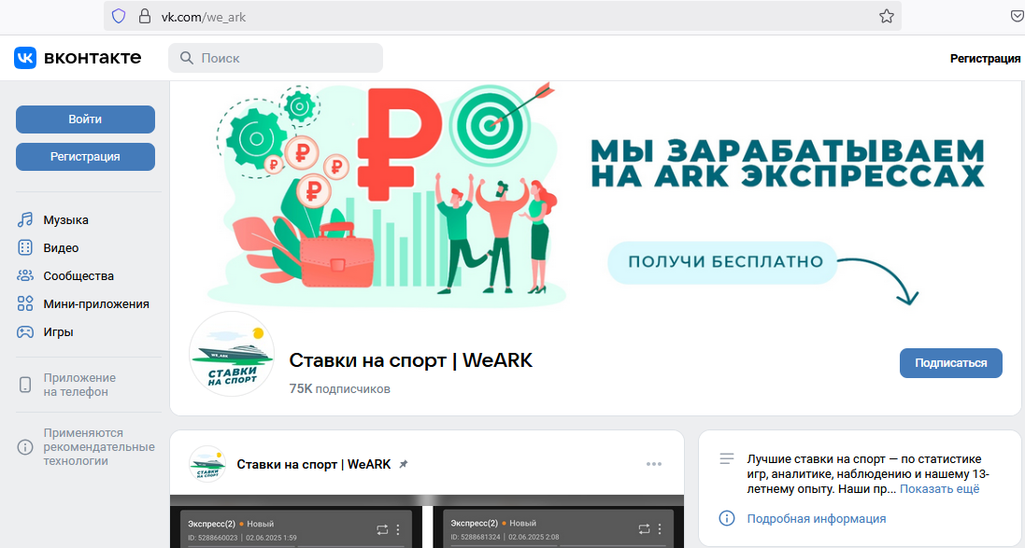The height and width of the screenshot is (548, 1025).
Task: Click the site connection lock icon
Action: coord(142,16)
